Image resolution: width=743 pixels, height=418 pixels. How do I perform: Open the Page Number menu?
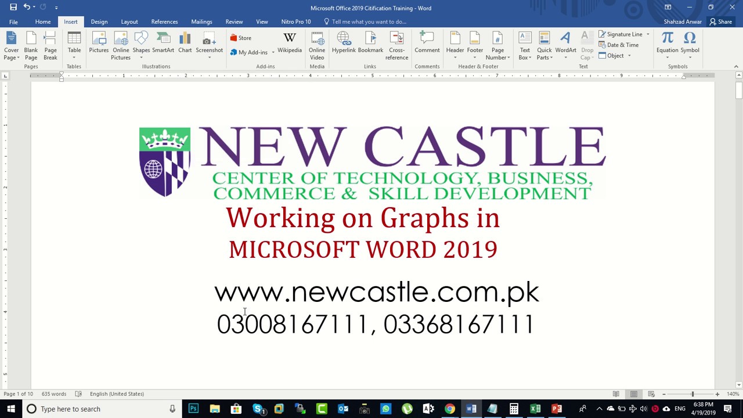point(497,46)
